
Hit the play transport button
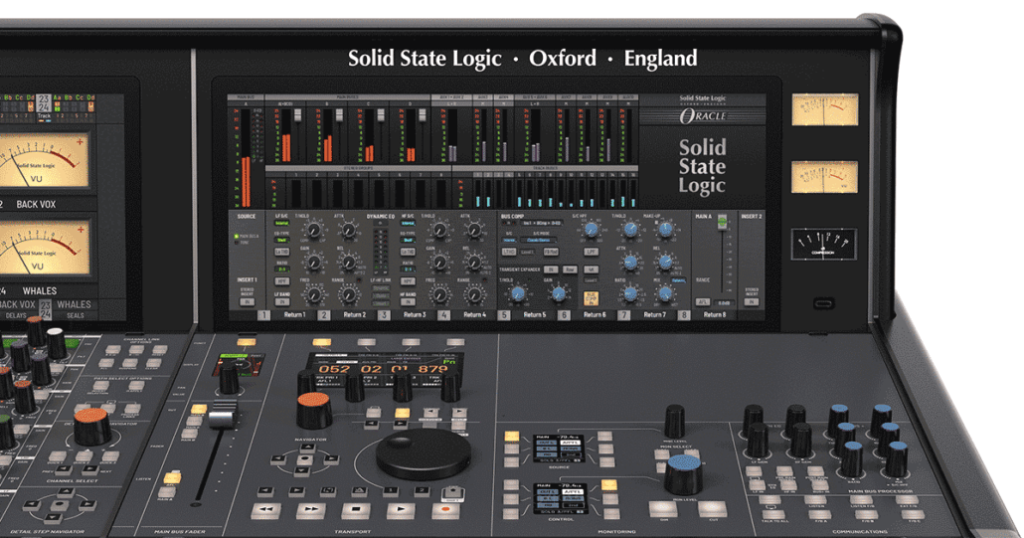(401, 509)
